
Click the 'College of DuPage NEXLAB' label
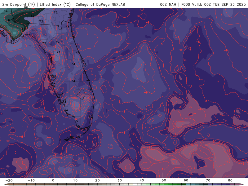pyautogui.click(x=100, y=4)
